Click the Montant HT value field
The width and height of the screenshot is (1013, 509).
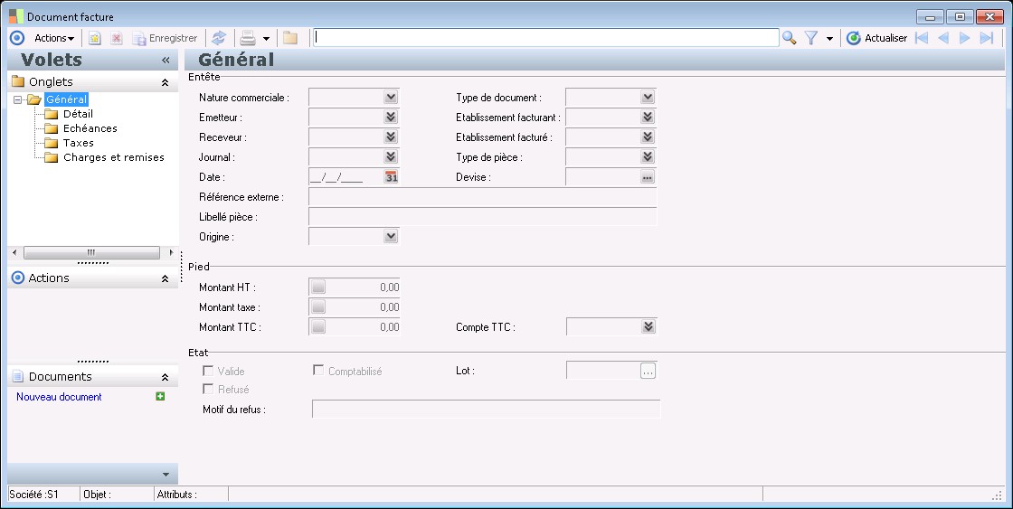click(363, 287)
